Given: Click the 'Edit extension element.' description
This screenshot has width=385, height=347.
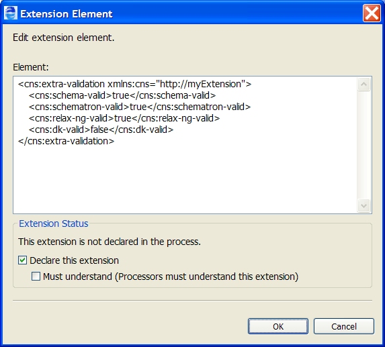Looking at the screenshot, I should click(x=64, y=38).
